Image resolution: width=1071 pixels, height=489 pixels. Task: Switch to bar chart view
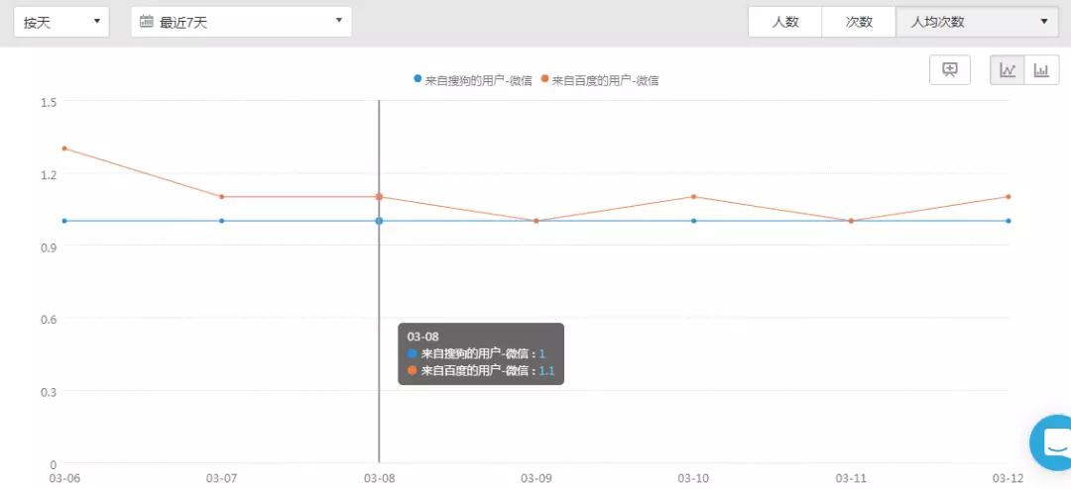click(x=1041, y=69)
